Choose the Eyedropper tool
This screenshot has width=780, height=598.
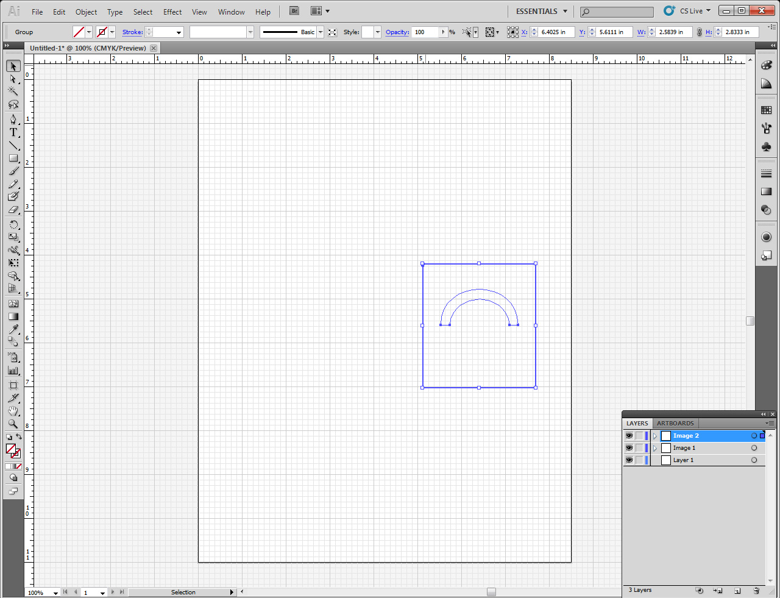pos(13,329)
